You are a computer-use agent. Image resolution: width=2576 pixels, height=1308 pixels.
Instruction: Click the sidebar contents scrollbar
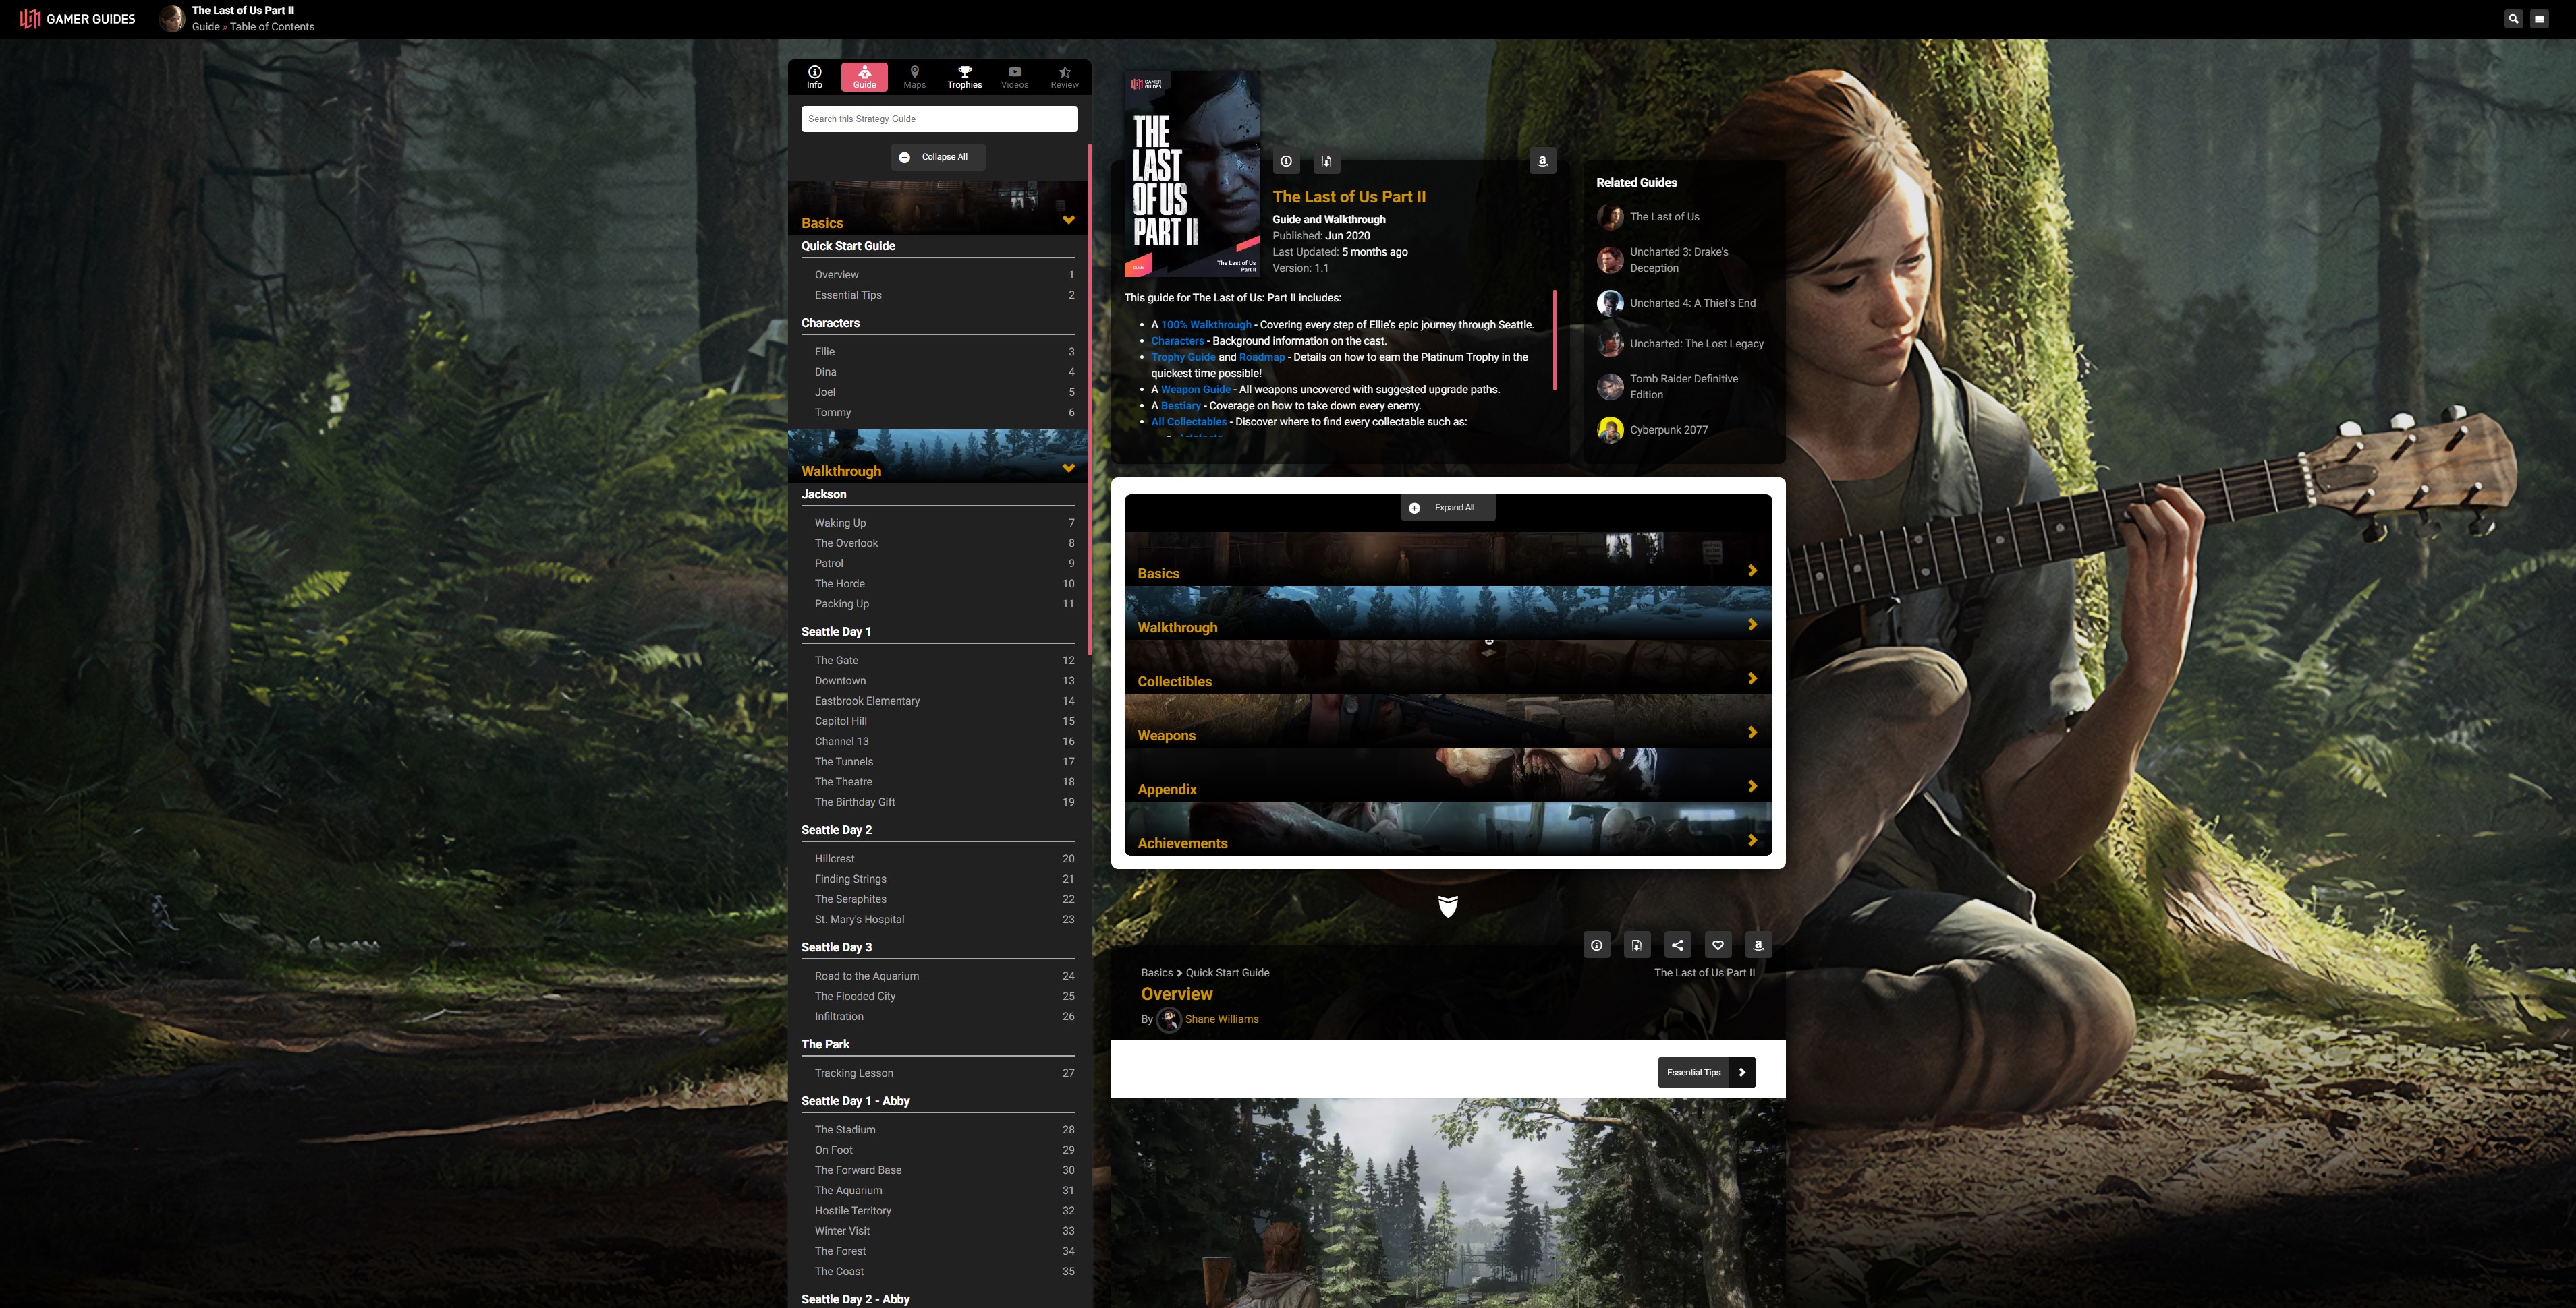[x=1089, y=400]
